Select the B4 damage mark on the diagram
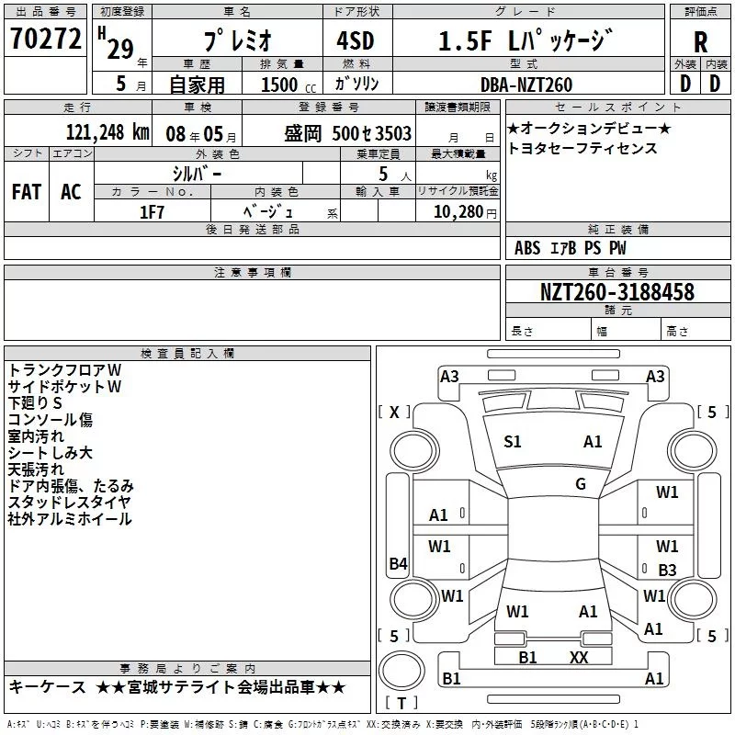Image resolution: width=735 pixels, height=735 pixels. point(399,563)
